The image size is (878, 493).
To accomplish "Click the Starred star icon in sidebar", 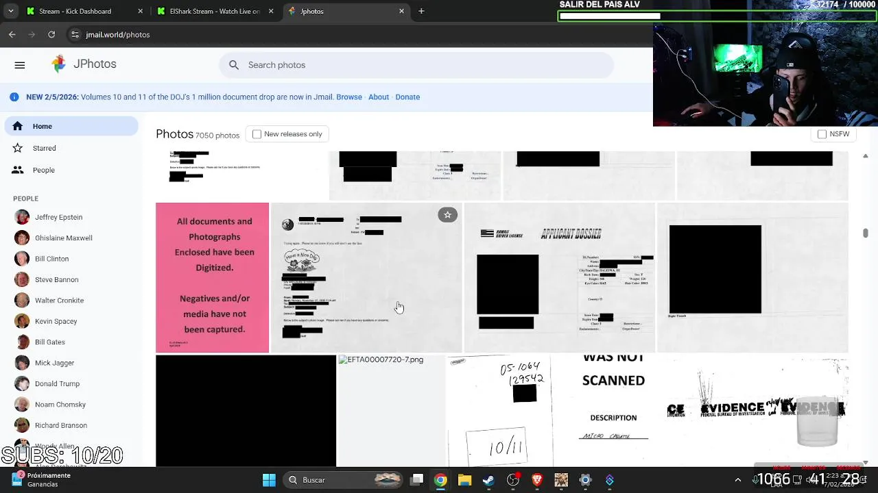I will [x=18, y=148].
